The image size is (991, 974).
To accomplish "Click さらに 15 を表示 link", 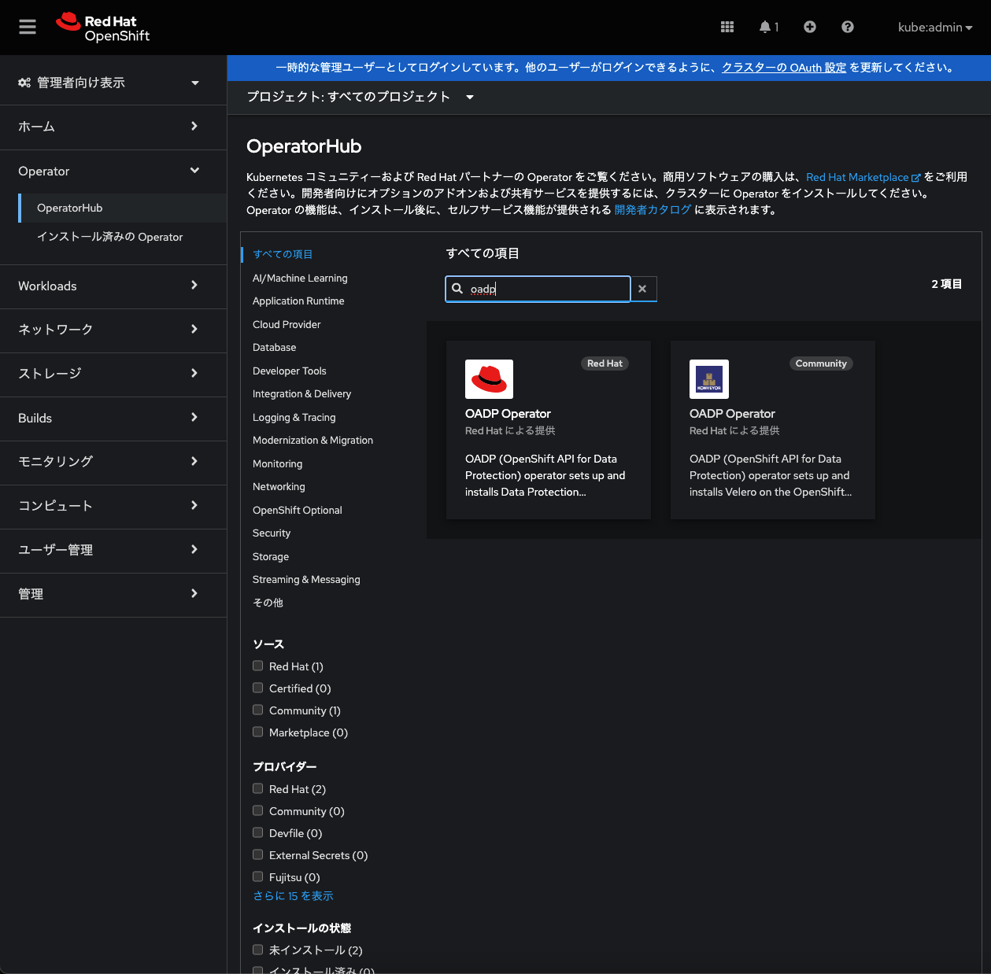I will [x=293, y=896].
